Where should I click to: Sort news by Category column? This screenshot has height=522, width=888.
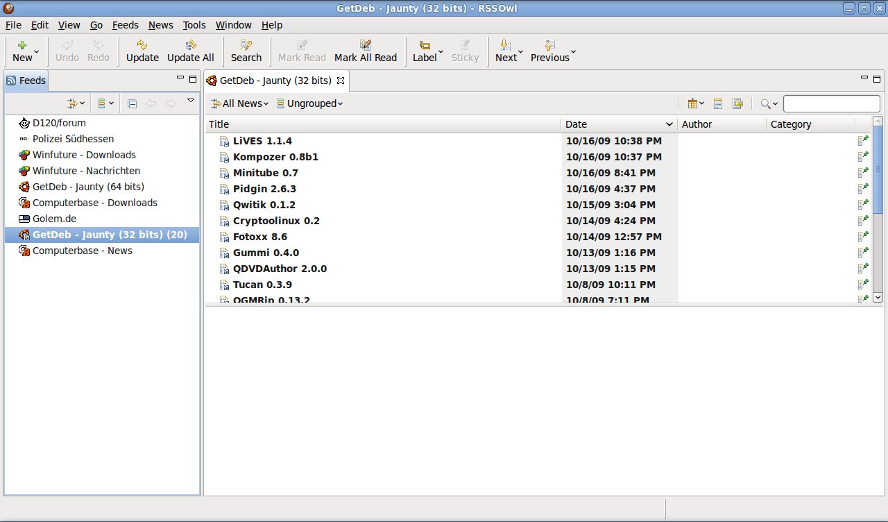click(810, 124)
